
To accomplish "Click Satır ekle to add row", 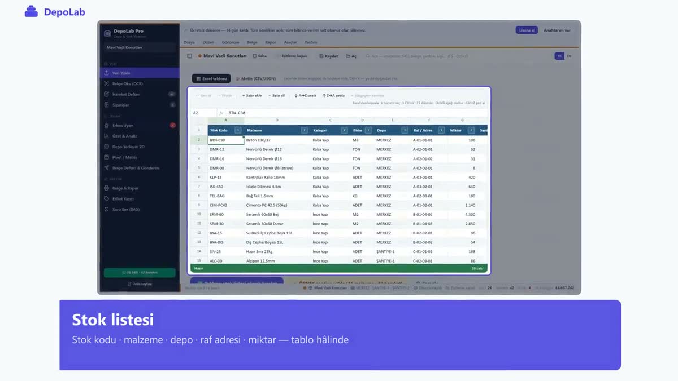I will (x=252, y=96).
